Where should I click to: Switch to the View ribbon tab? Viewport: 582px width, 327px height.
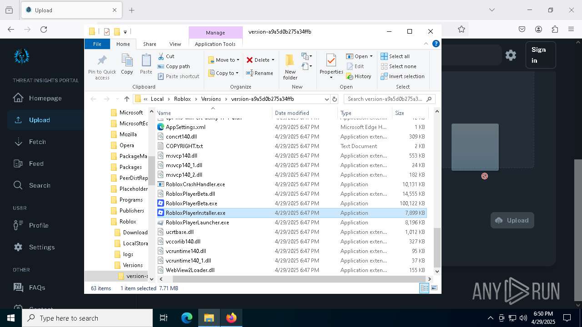pyautogui.click(x=175, y=44)
